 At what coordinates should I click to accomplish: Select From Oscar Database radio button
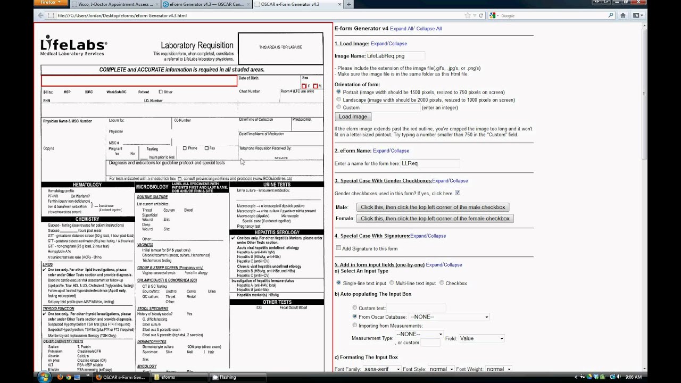coord(355,316)
